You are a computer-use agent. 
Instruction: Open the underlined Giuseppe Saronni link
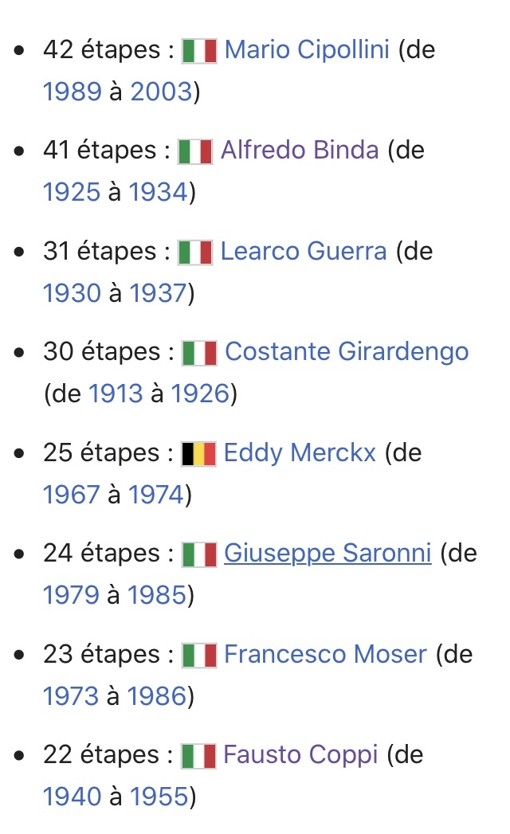[x=328, y=554]
